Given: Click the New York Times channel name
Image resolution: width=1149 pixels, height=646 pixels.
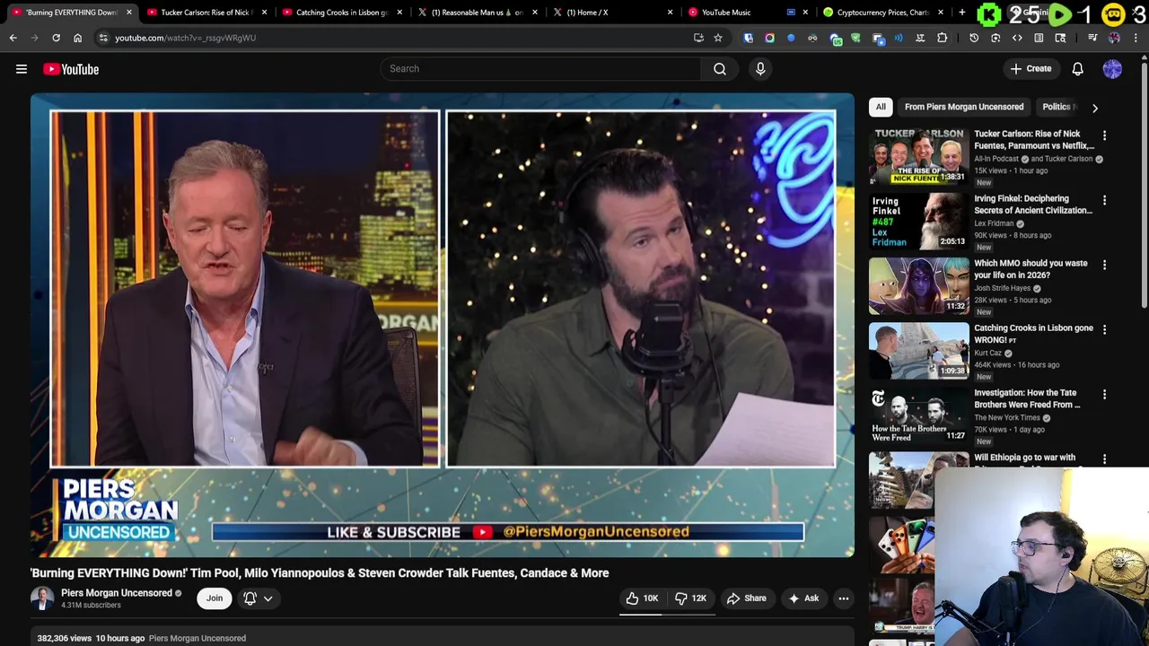Looking at the screenshot, I should pyautogui.click(x=1007, y=417).
